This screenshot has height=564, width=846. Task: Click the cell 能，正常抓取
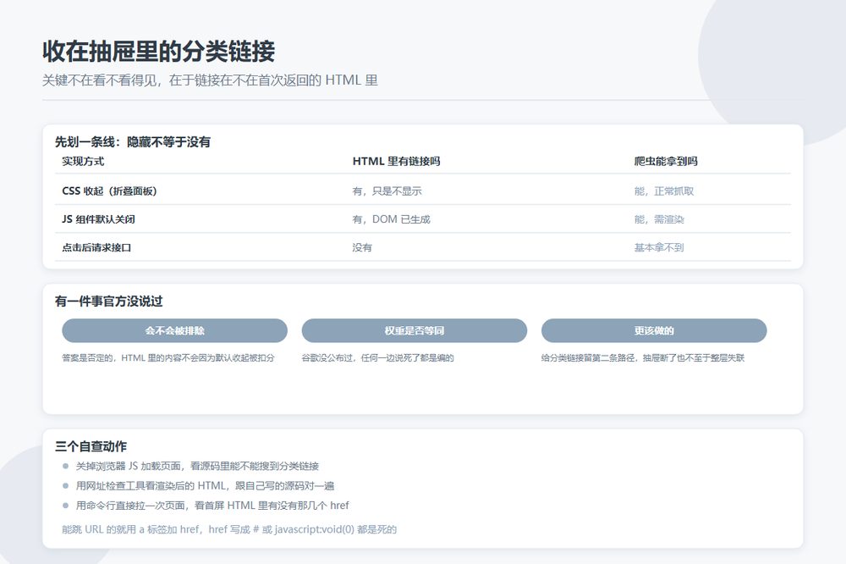pos(664,191)
